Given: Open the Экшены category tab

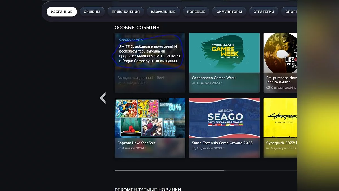Looking at the screenshot, I should [92, 12].
